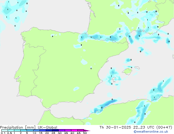The height and width of the screenshot is (134, 174).
Task: Select the 25–30 mm navy legend box
Action: pos(55,130)
